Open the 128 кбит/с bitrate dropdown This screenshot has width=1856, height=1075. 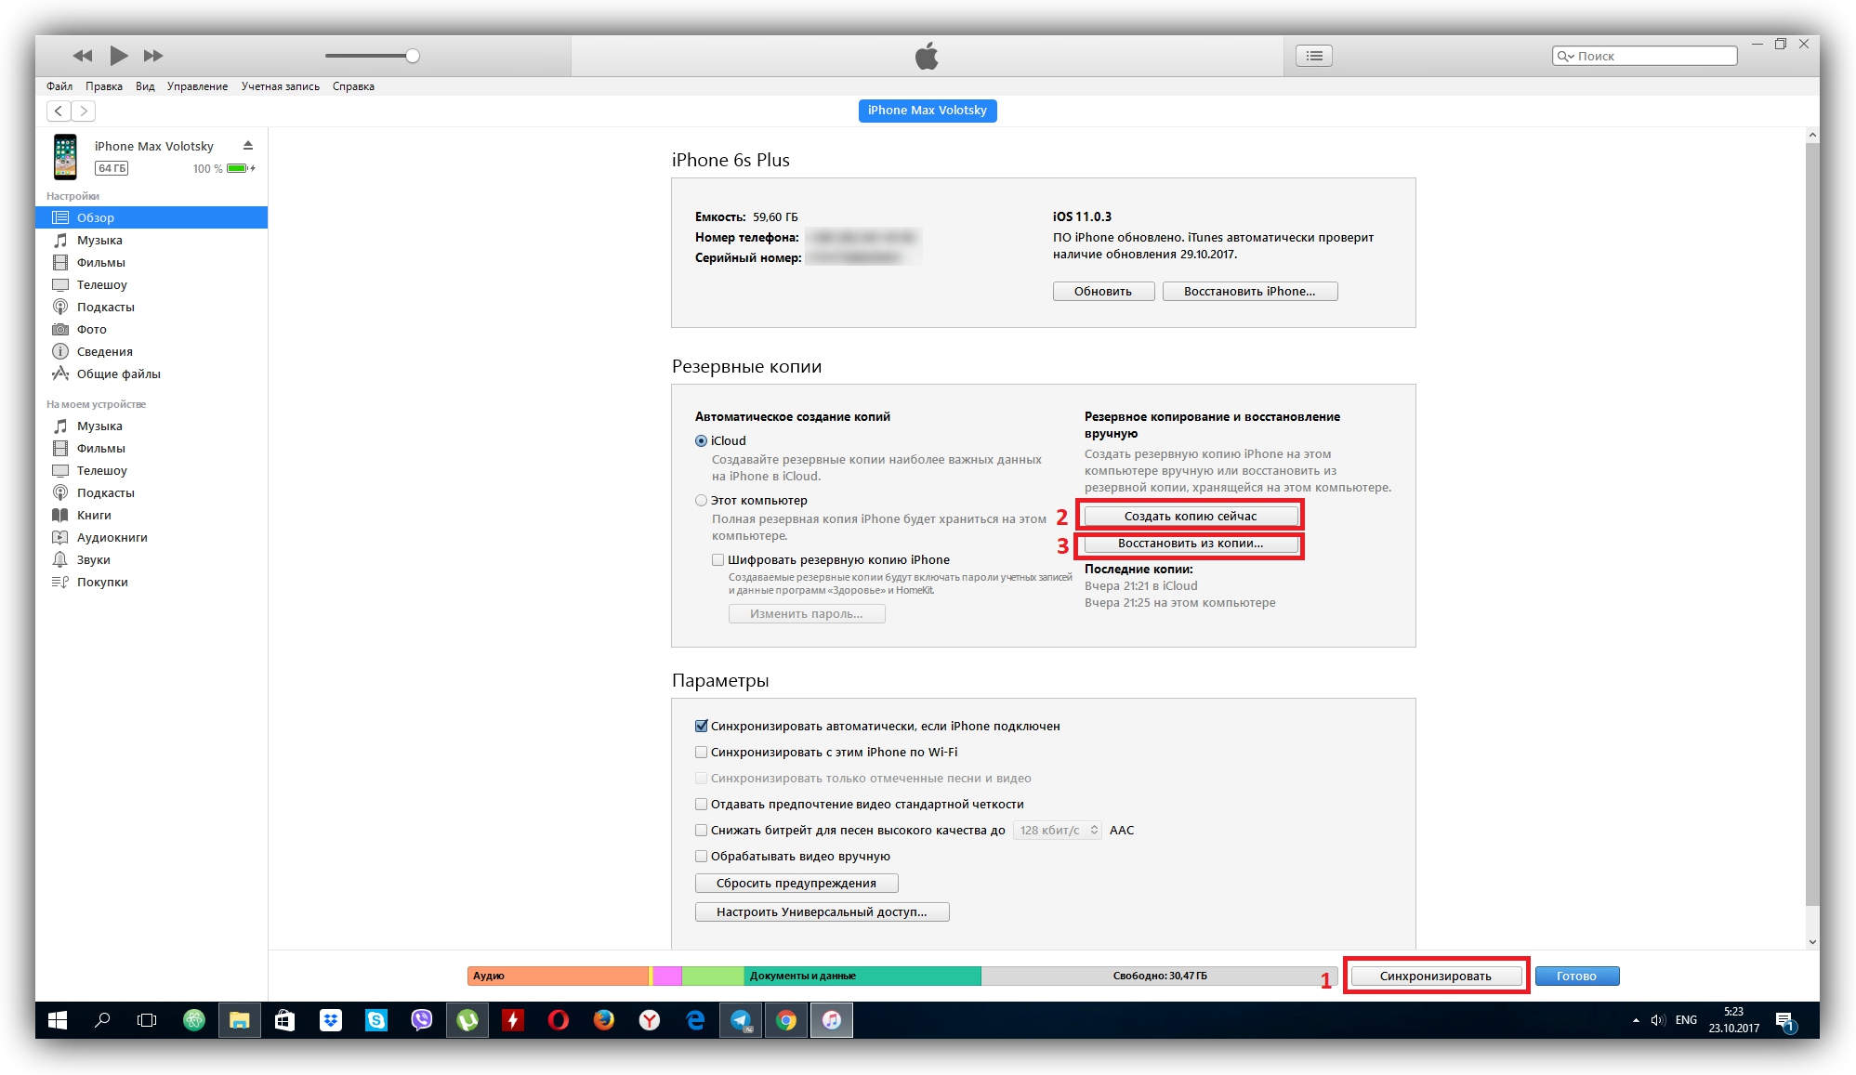point(1057,830)
